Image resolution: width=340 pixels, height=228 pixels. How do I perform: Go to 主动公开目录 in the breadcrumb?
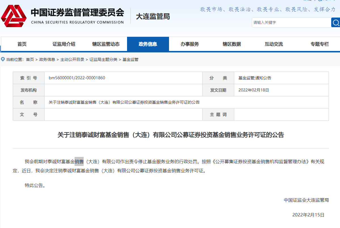tap(72, 59)
